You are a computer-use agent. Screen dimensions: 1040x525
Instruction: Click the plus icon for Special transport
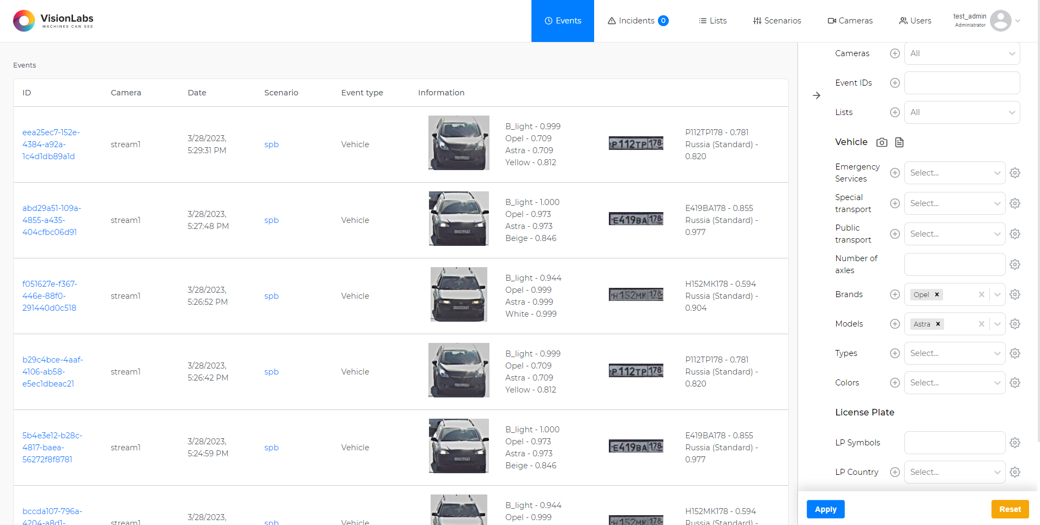(x=895, y=203)
